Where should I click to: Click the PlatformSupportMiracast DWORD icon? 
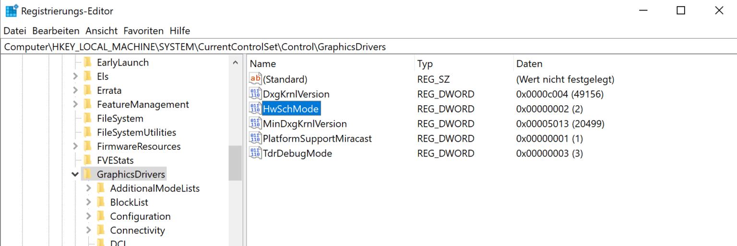[x=255, y=138]
